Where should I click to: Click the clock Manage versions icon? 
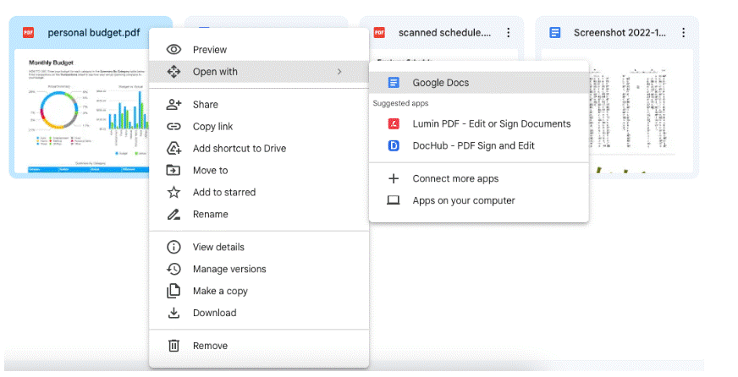(x=173, y=269)
